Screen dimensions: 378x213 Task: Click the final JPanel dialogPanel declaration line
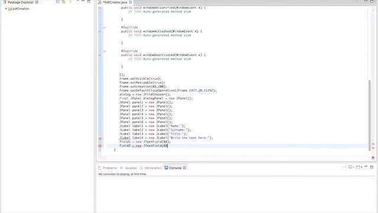[x=156, y=98]
